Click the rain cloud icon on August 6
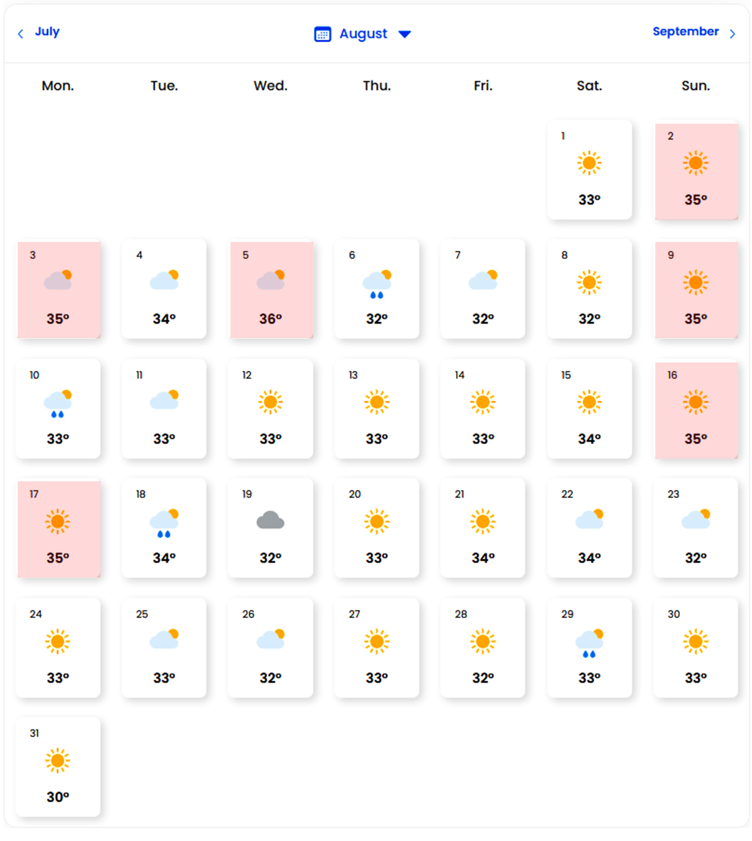The height and width of the screenshot is (841, 752). 377,284
